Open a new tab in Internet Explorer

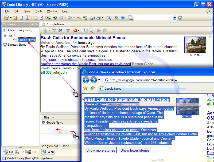coord(182,89)
